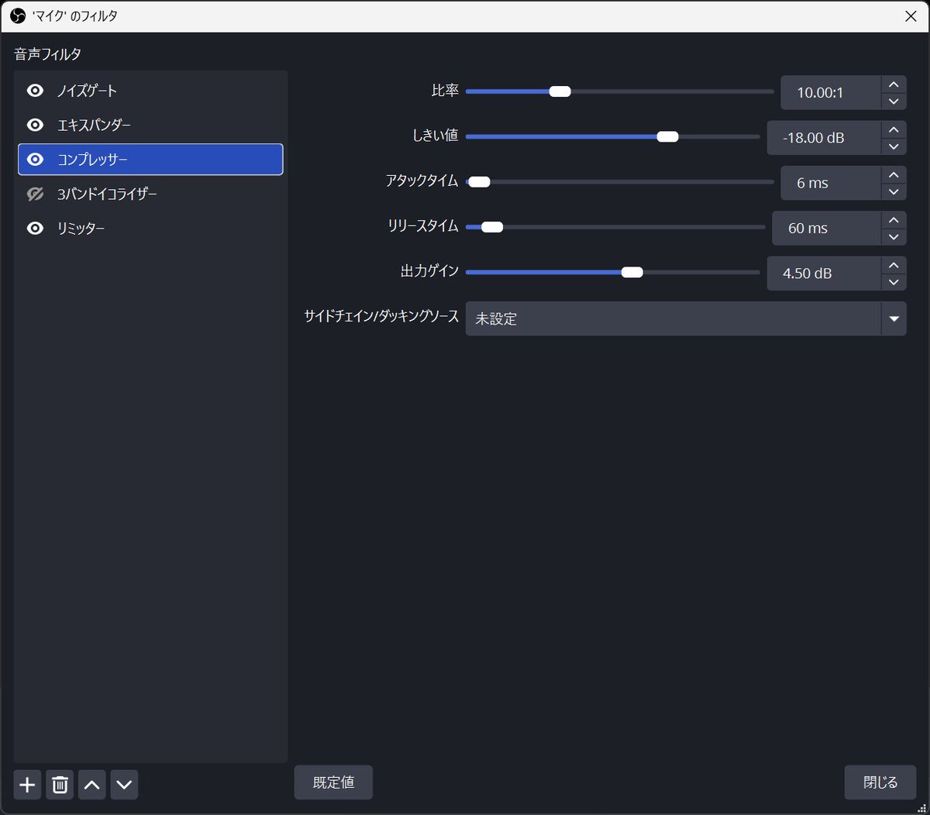Viewport: 930px width, 815px height.
Task: Click the 出力ゲイン slider
Action: [612, 272]
